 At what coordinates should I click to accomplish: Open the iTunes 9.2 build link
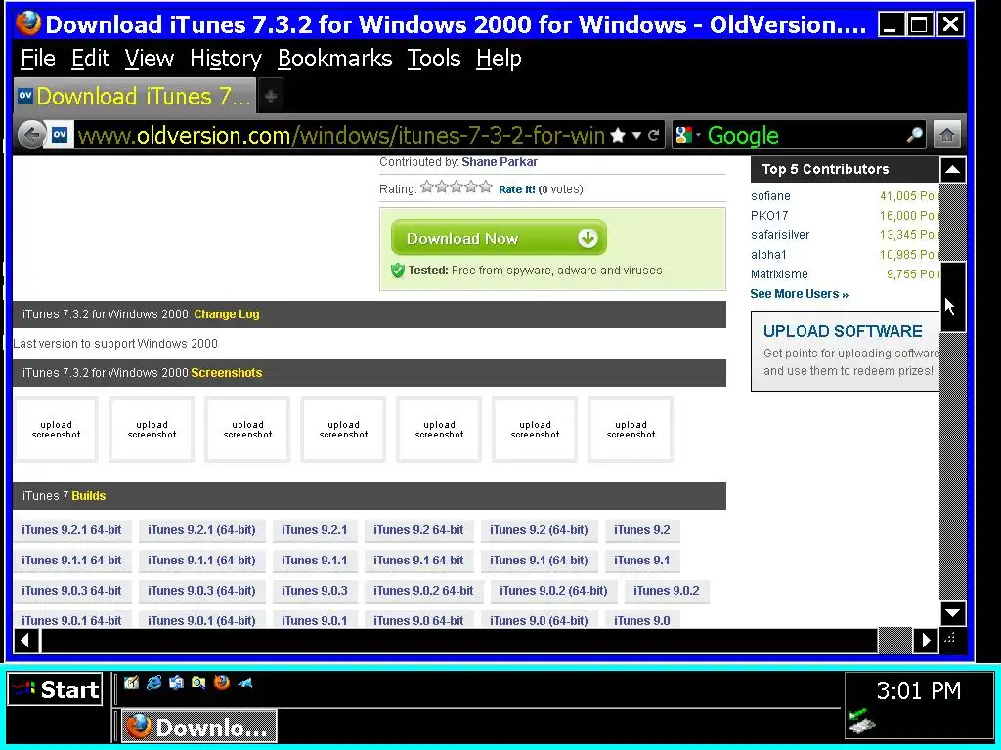click(642, 530)
